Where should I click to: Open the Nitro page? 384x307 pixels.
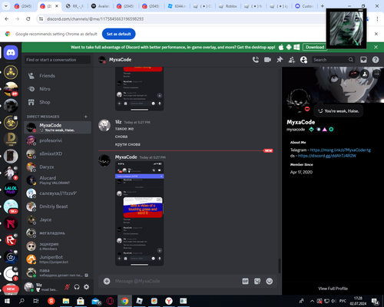(58, 89)
